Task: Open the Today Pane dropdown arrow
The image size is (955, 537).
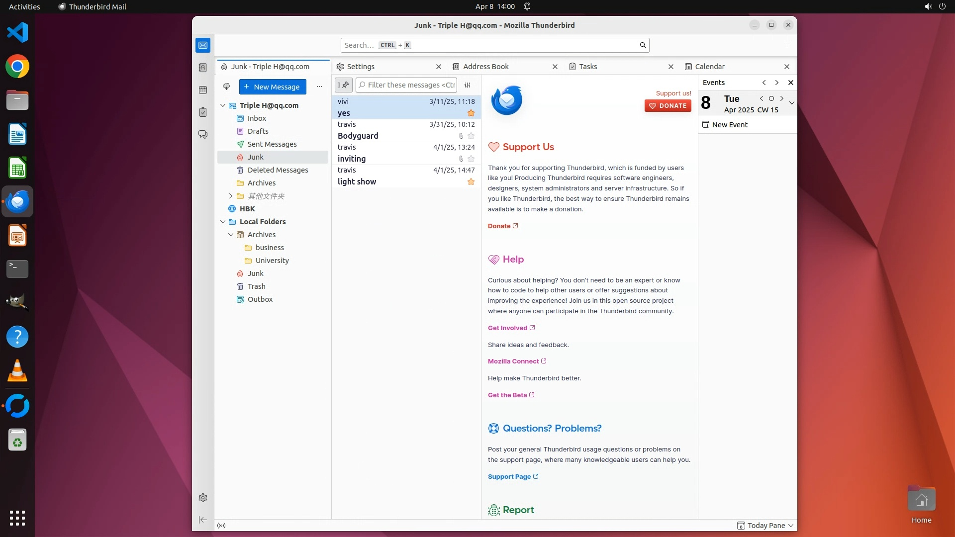Action: point(791,526)
